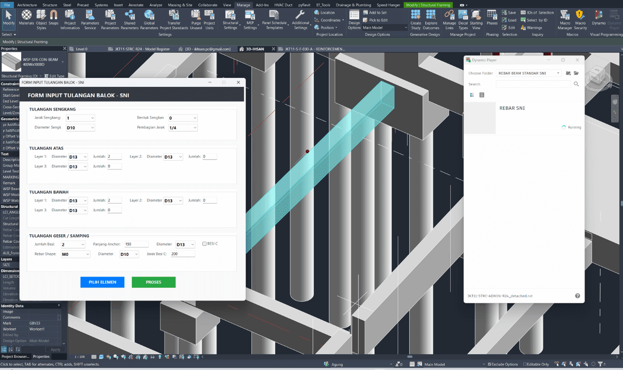Click the Manage Links icon
This screenshot has height=370, width=623.
pos(449,18)
